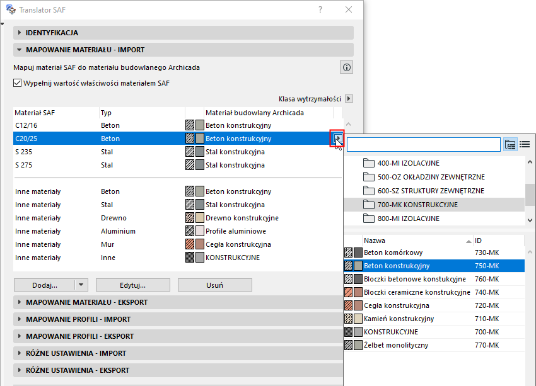Click color swatch of Kamień konstrukcyjny in popup
536x386 pixels.
coord(358,319)
